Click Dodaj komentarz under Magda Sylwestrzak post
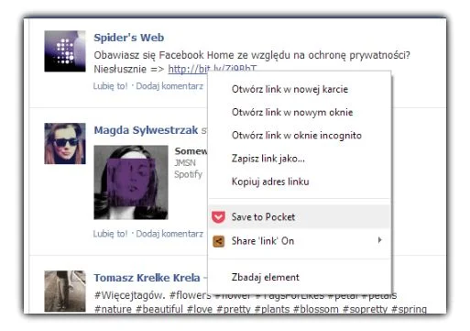Screen dimensions: 470x331 (169, 234)
